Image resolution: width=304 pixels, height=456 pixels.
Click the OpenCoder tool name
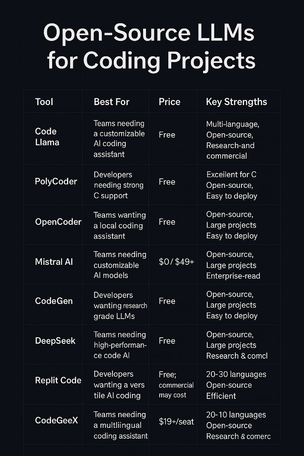pos(58,222)
